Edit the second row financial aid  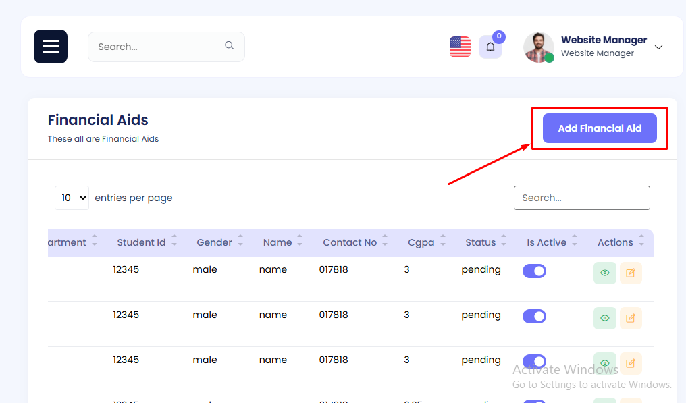click(631, 318)
